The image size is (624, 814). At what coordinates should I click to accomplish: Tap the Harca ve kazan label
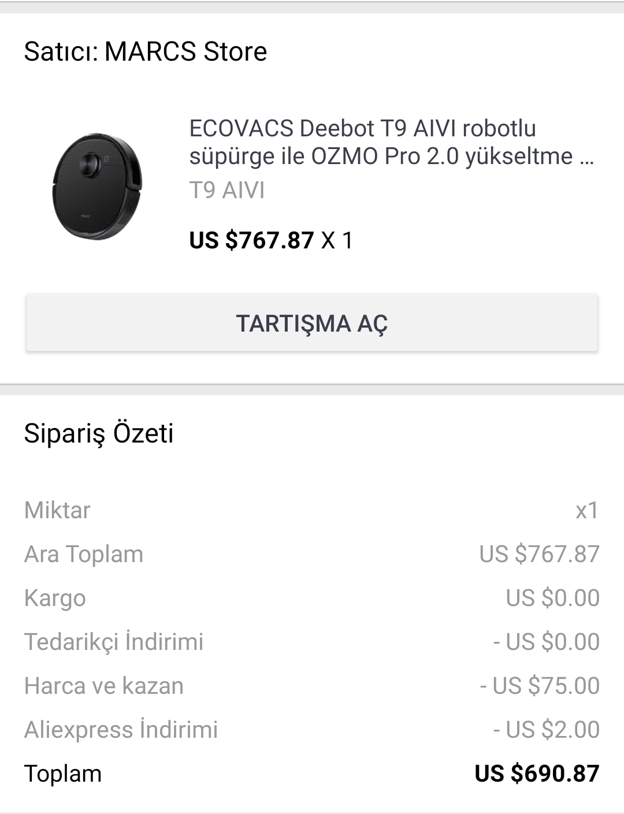[x=104, y=686]
